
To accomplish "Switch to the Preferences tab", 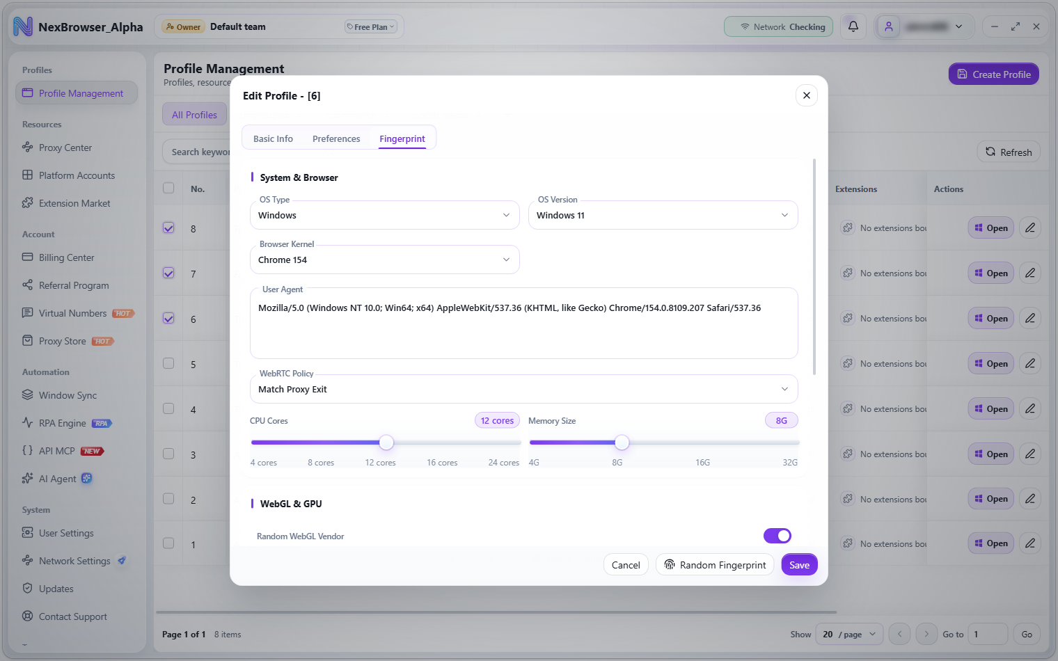I will pos(336,138).
